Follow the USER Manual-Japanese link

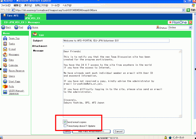pyautogui.click(x=16, y=92)
